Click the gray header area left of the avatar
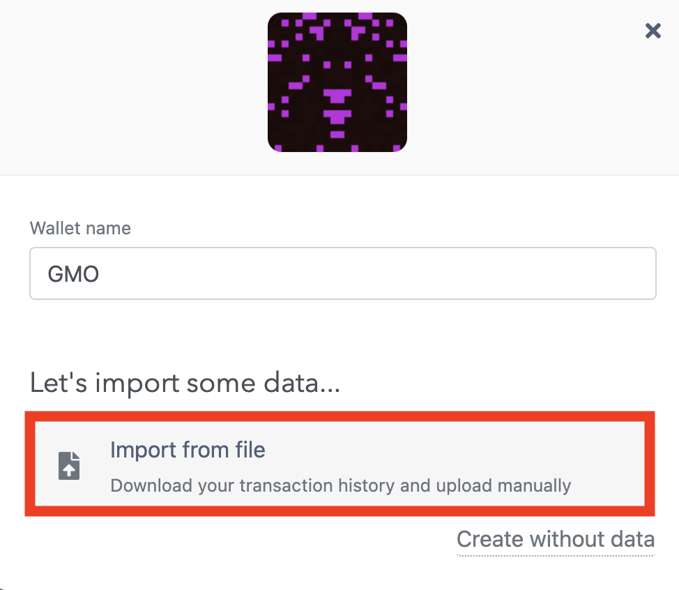The width and height of the screenshot is (679, 590). point(130,86)
